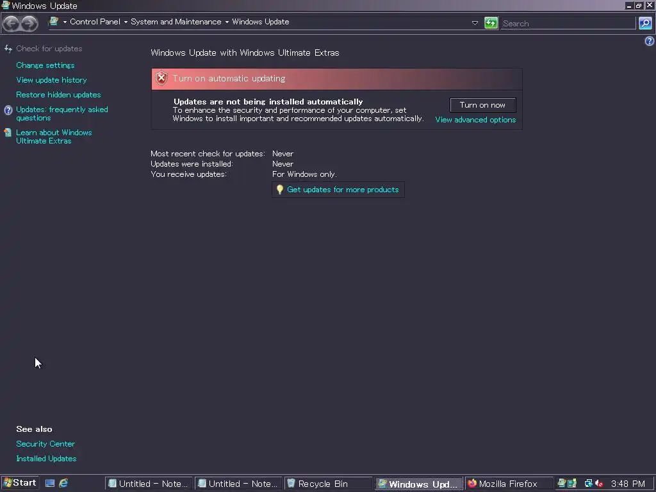656x492 pixels.
Task: Click the Turn on automatic updating banner
Action: 337,79
